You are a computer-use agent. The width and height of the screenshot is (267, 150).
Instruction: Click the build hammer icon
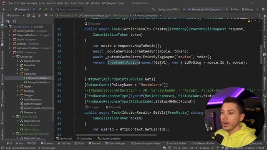tap(154, 9)
